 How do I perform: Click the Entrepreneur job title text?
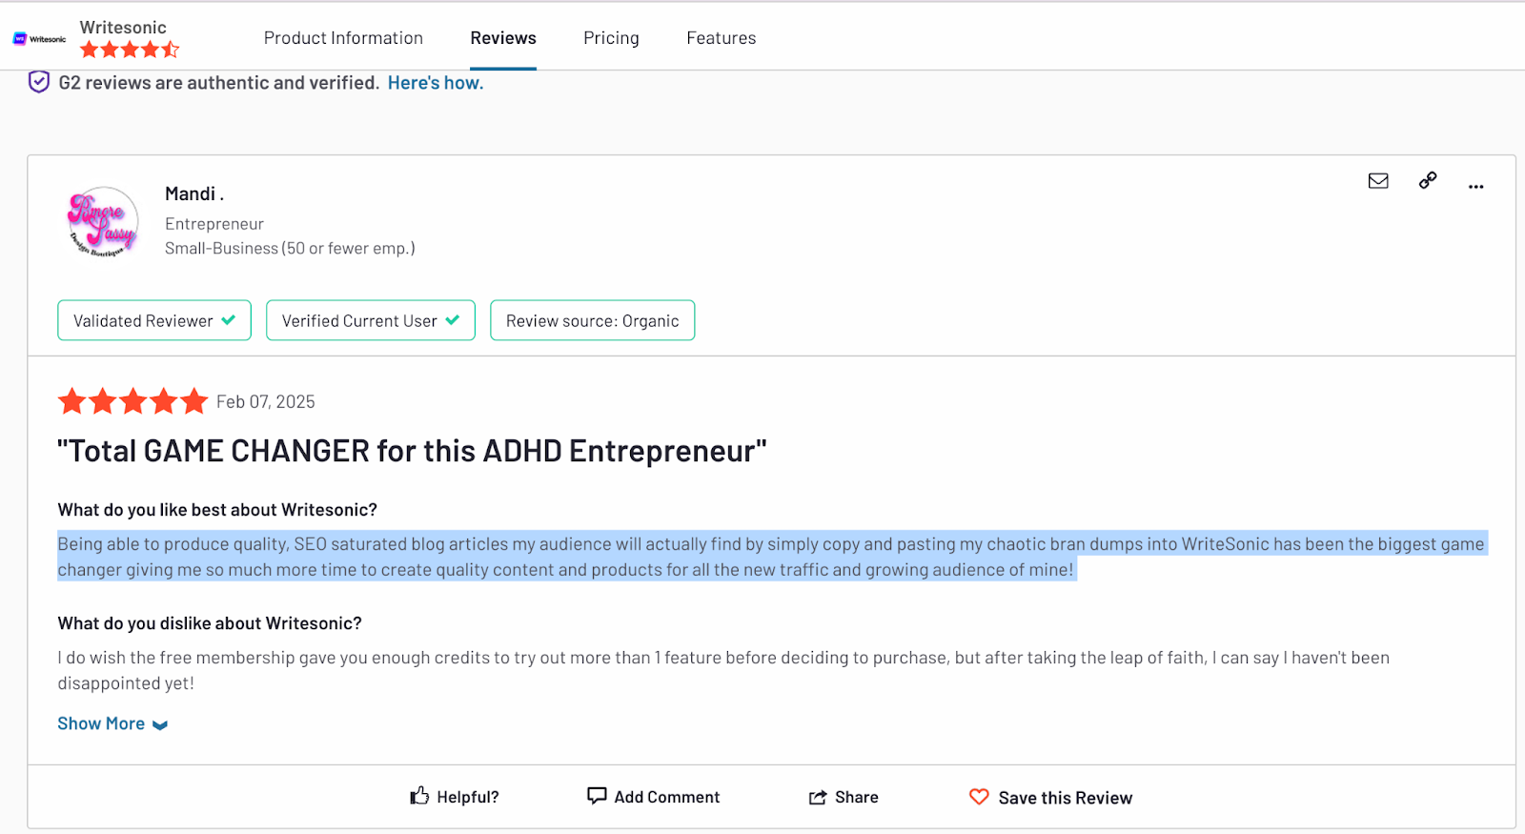tap(214, 224)
